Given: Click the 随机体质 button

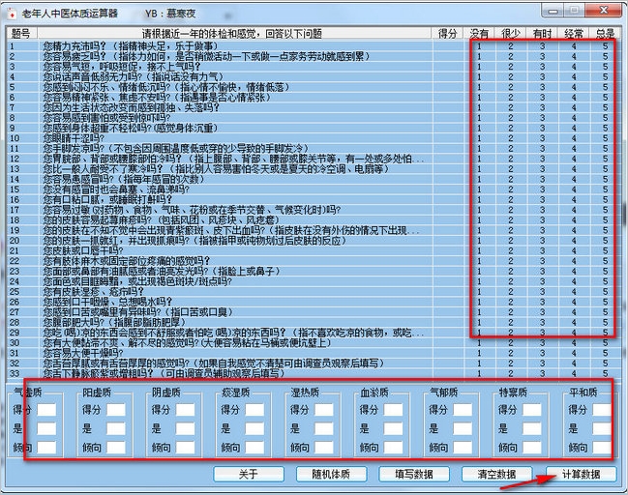Looking at the screenshot, I should [x=331, y=474].
